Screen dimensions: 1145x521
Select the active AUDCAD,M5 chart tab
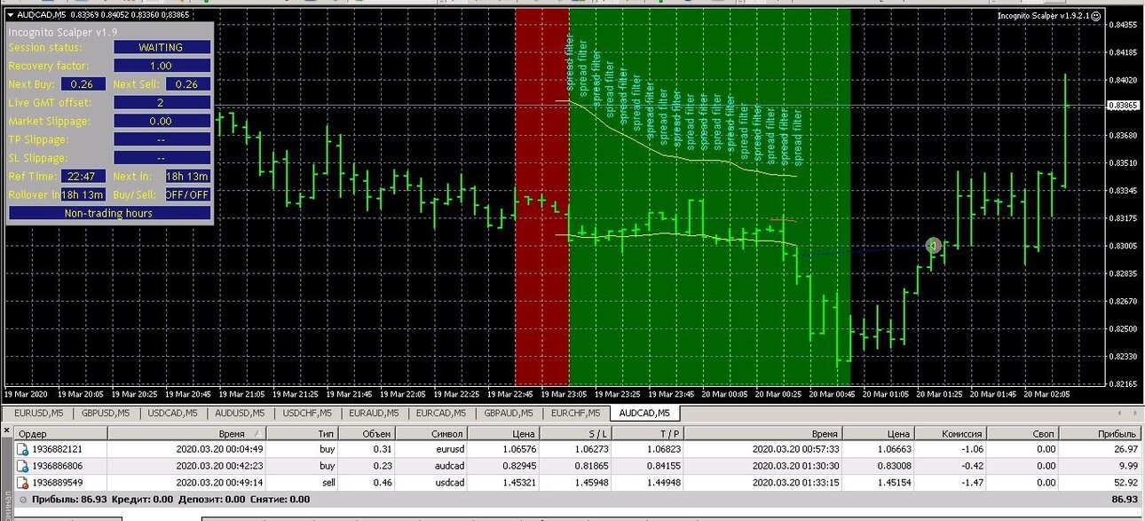(644, 413)
